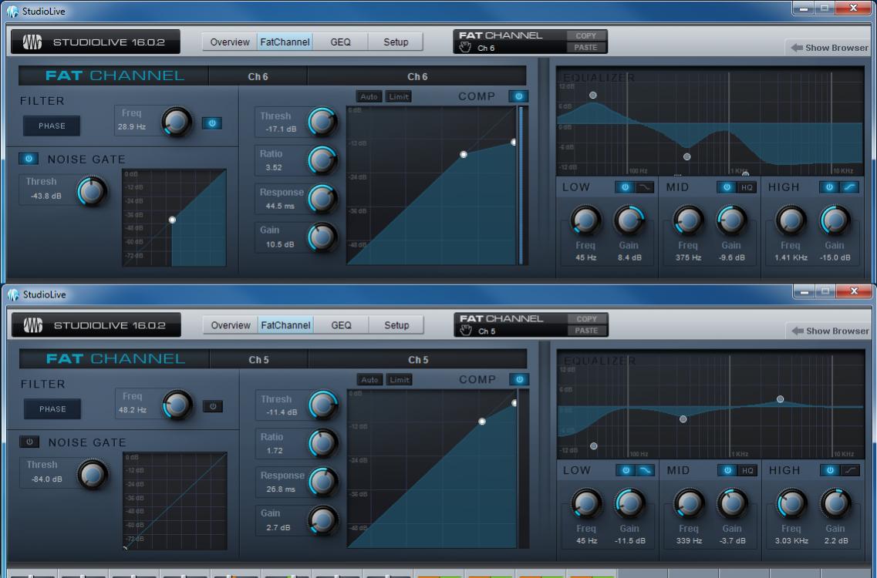Toggle HIGH band shelf icon on Ch 6
Viewport: 877px width, 578px height.
(x=849, y=187)
